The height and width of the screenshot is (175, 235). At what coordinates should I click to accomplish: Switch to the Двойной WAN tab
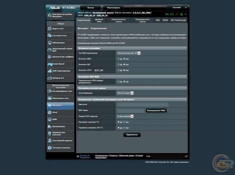(x=99, y=20)
